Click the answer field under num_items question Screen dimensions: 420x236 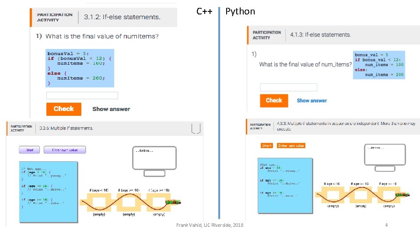click(288, 87)
